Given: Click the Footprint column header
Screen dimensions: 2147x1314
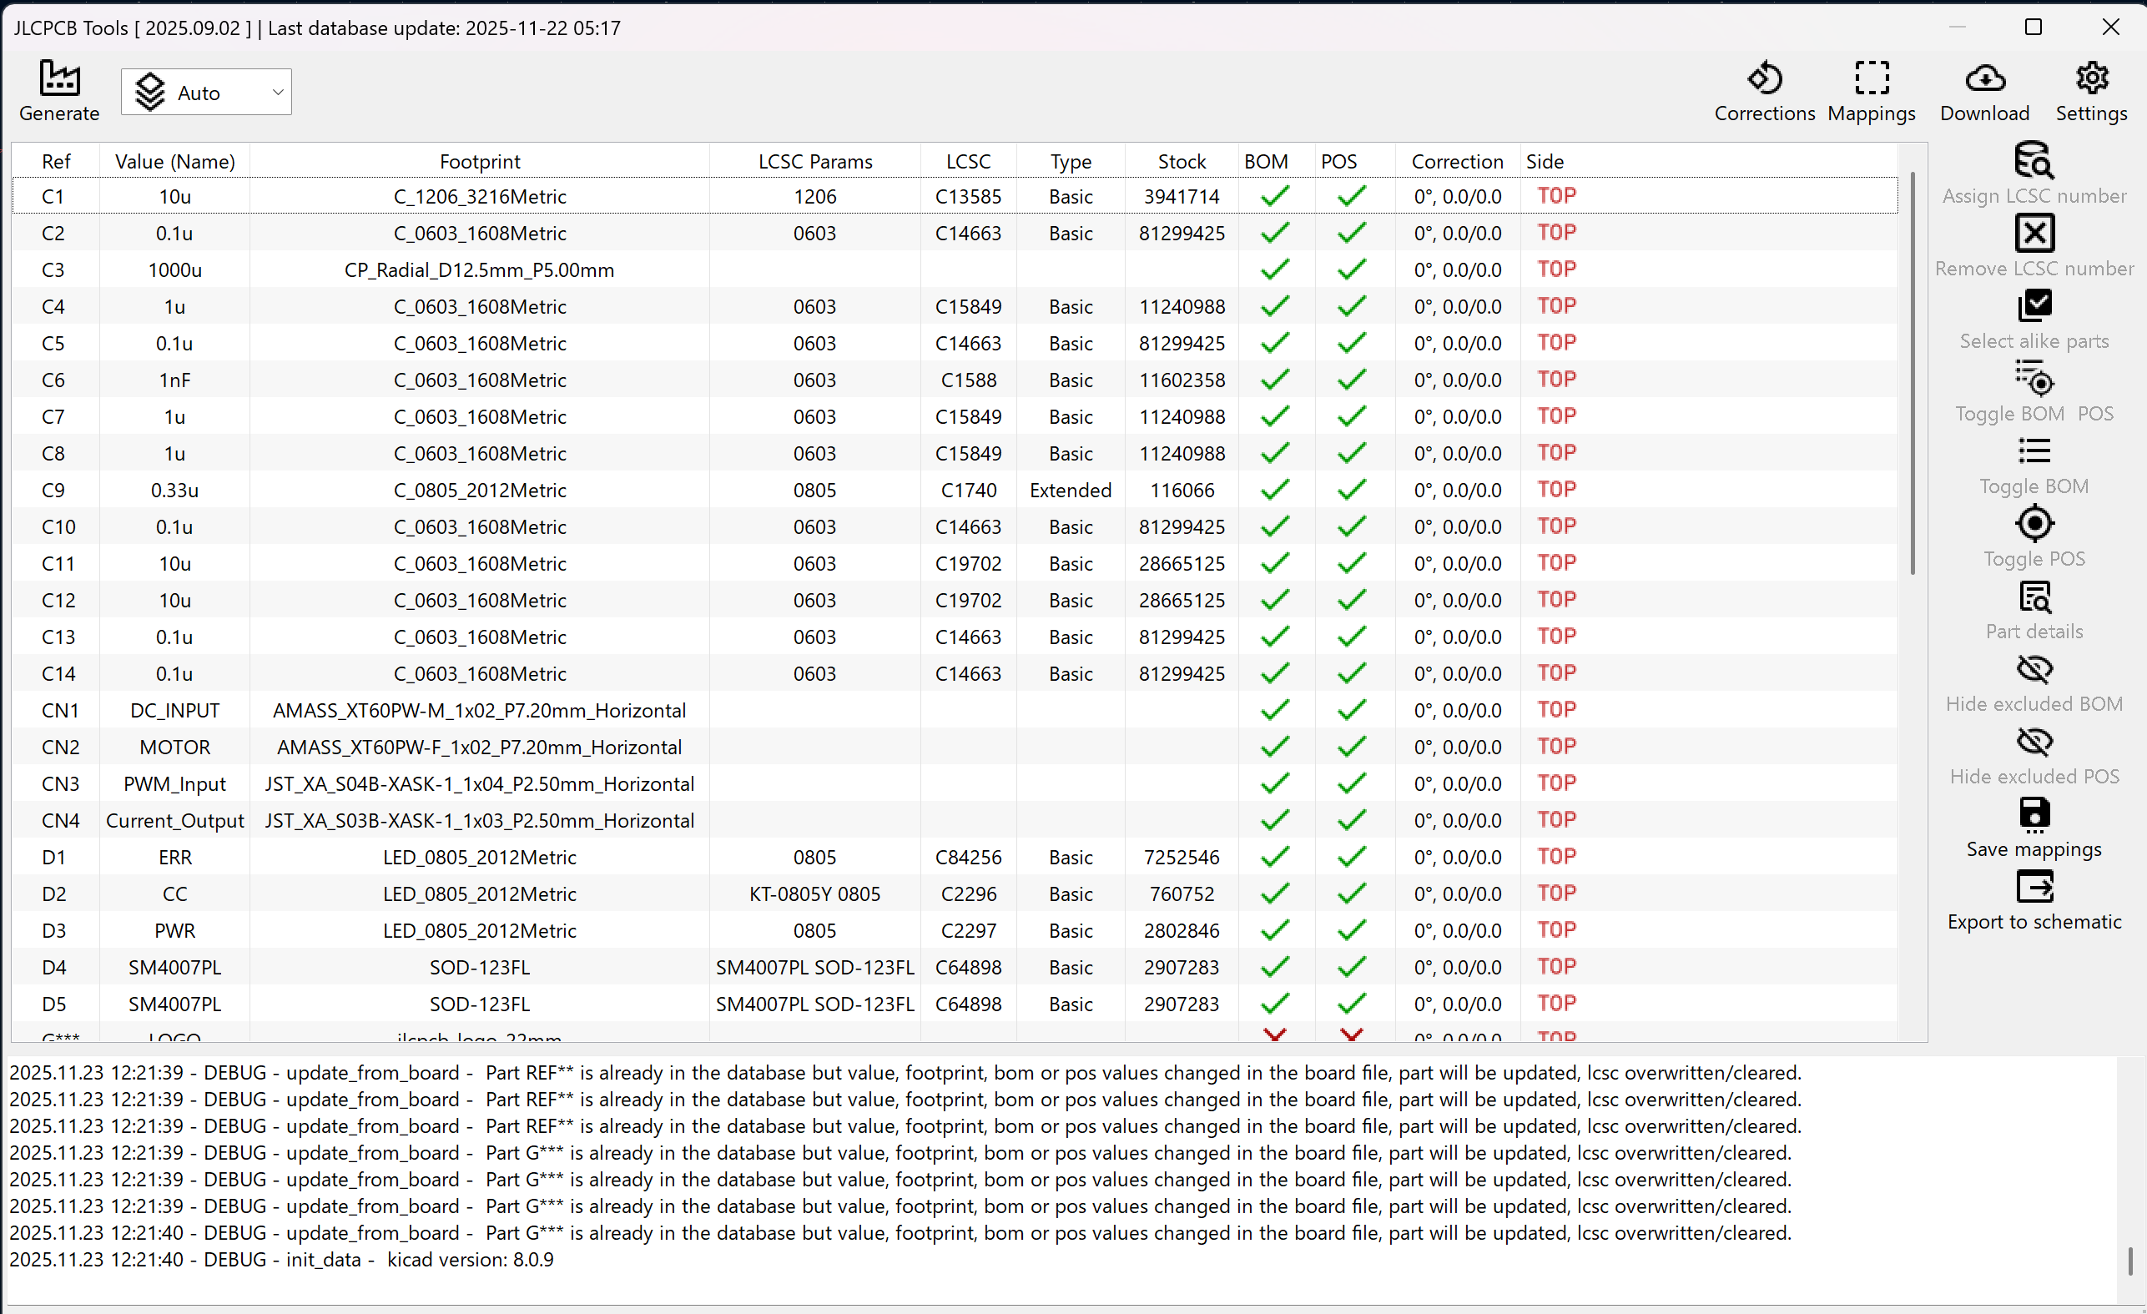Looking at the screenshot, I should tap(479, 162).
